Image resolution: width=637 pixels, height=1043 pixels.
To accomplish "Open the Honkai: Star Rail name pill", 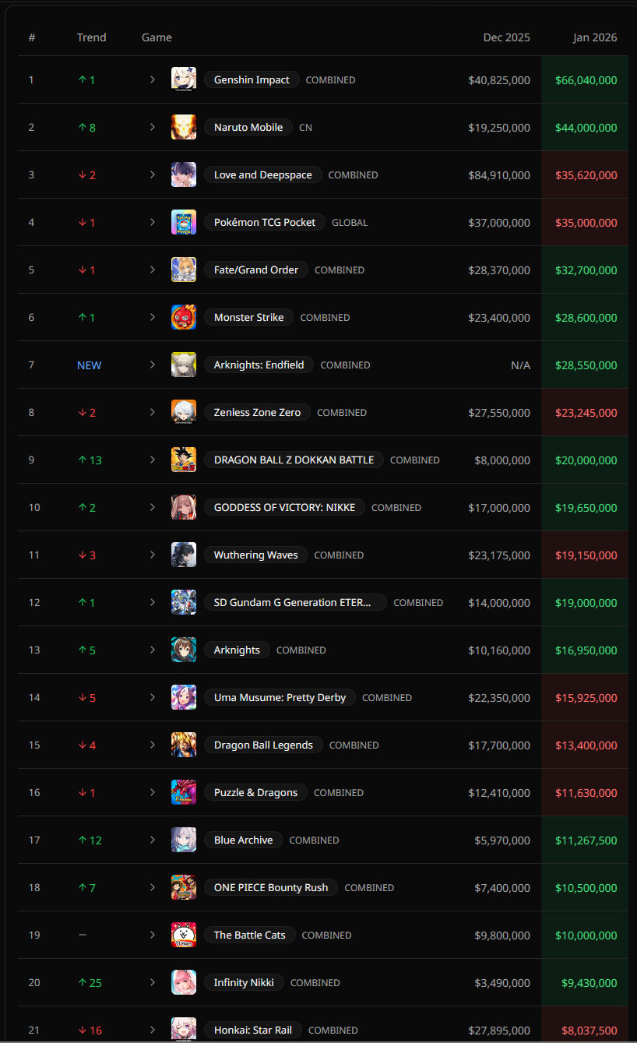I will coord(253,1030).
